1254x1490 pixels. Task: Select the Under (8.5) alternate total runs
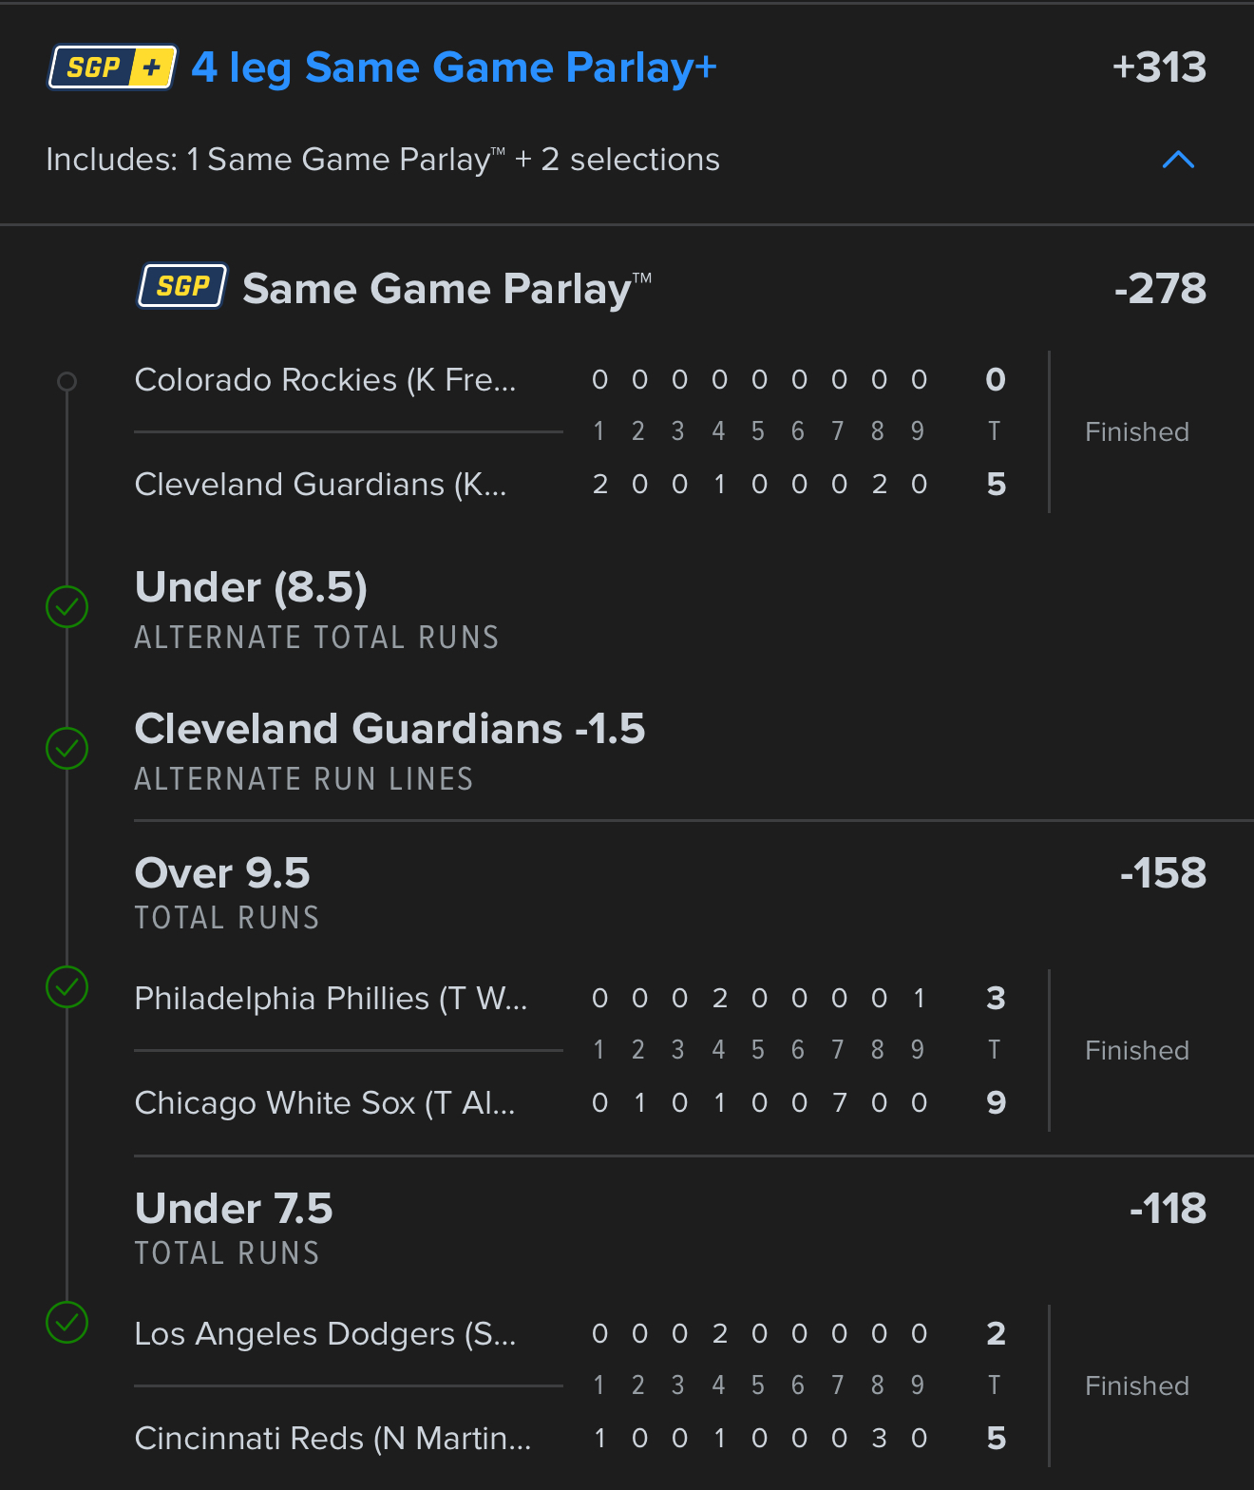point(316,609)
